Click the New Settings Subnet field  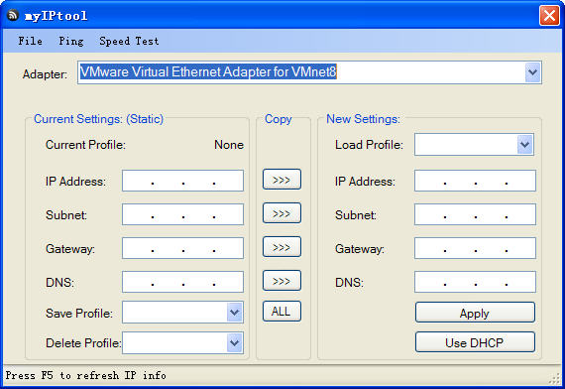coord(475,214)
